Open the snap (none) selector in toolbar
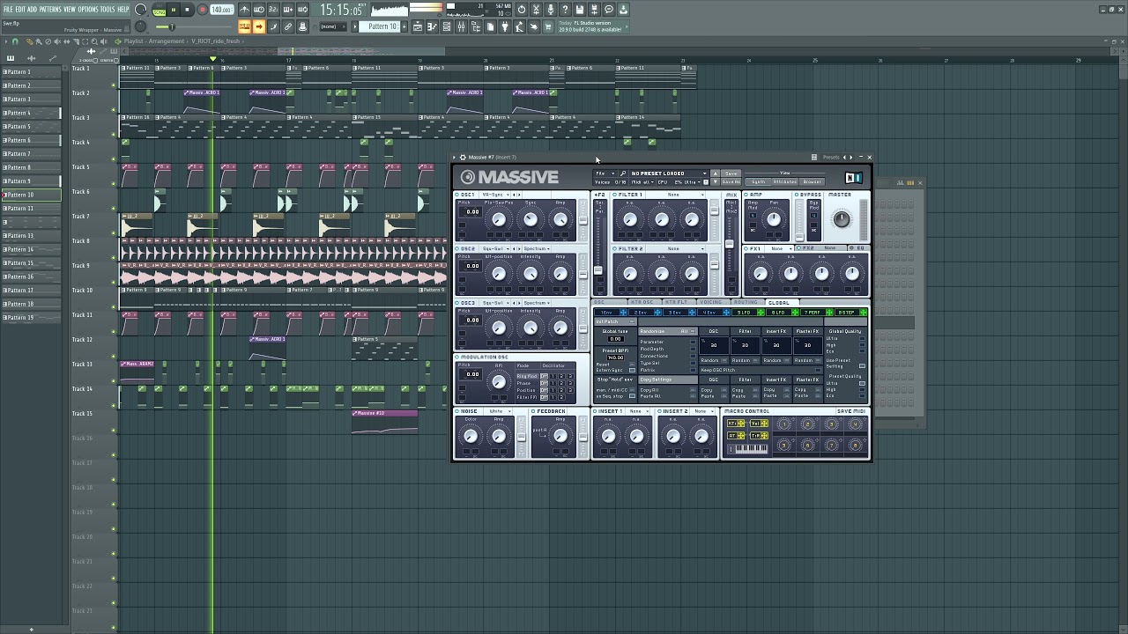This screenshot has height=634, width=1128. point(331,26)
